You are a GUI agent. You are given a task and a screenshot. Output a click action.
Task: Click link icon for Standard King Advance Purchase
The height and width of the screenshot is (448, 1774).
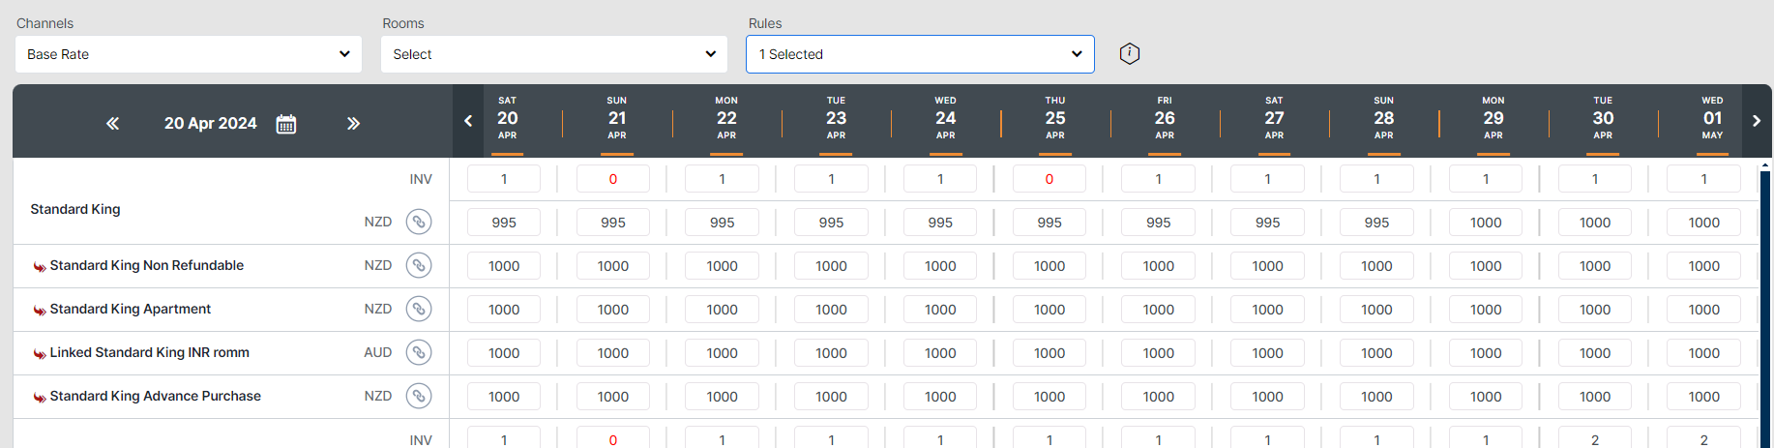click(x=419, y=396)
